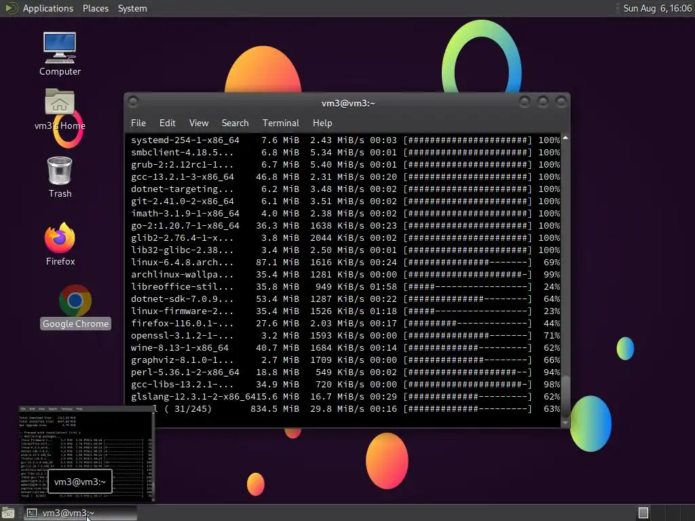Viewport: 695px width, 521px height.
Task: Click the text firefox-116.0.1-...
Action: 182,324
